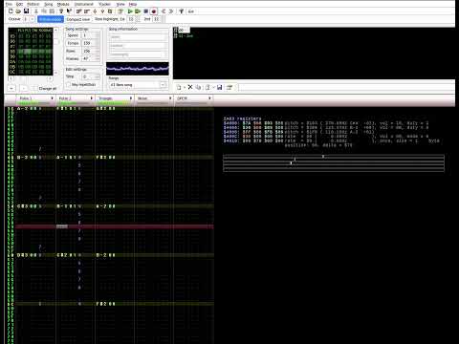Toggle the Compact view button
This screenshot has height=344, width=459.
point(78,19)
